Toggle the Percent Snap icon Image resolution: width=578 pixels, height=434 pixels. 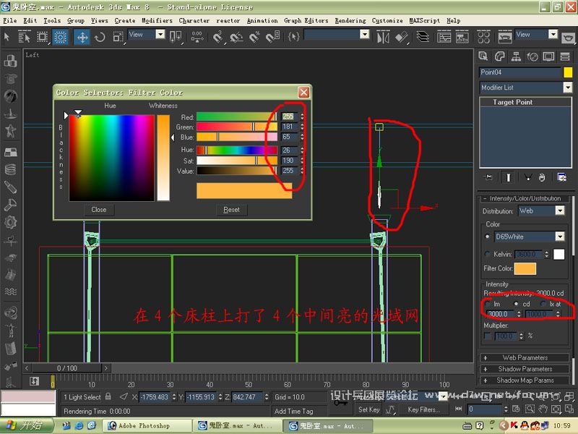click(254, 37)
